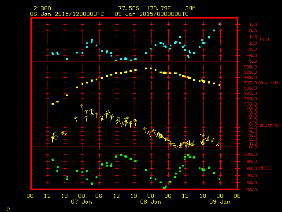Click the T(C) temperature axis label

pyautogui.click(x=264, y=40)
